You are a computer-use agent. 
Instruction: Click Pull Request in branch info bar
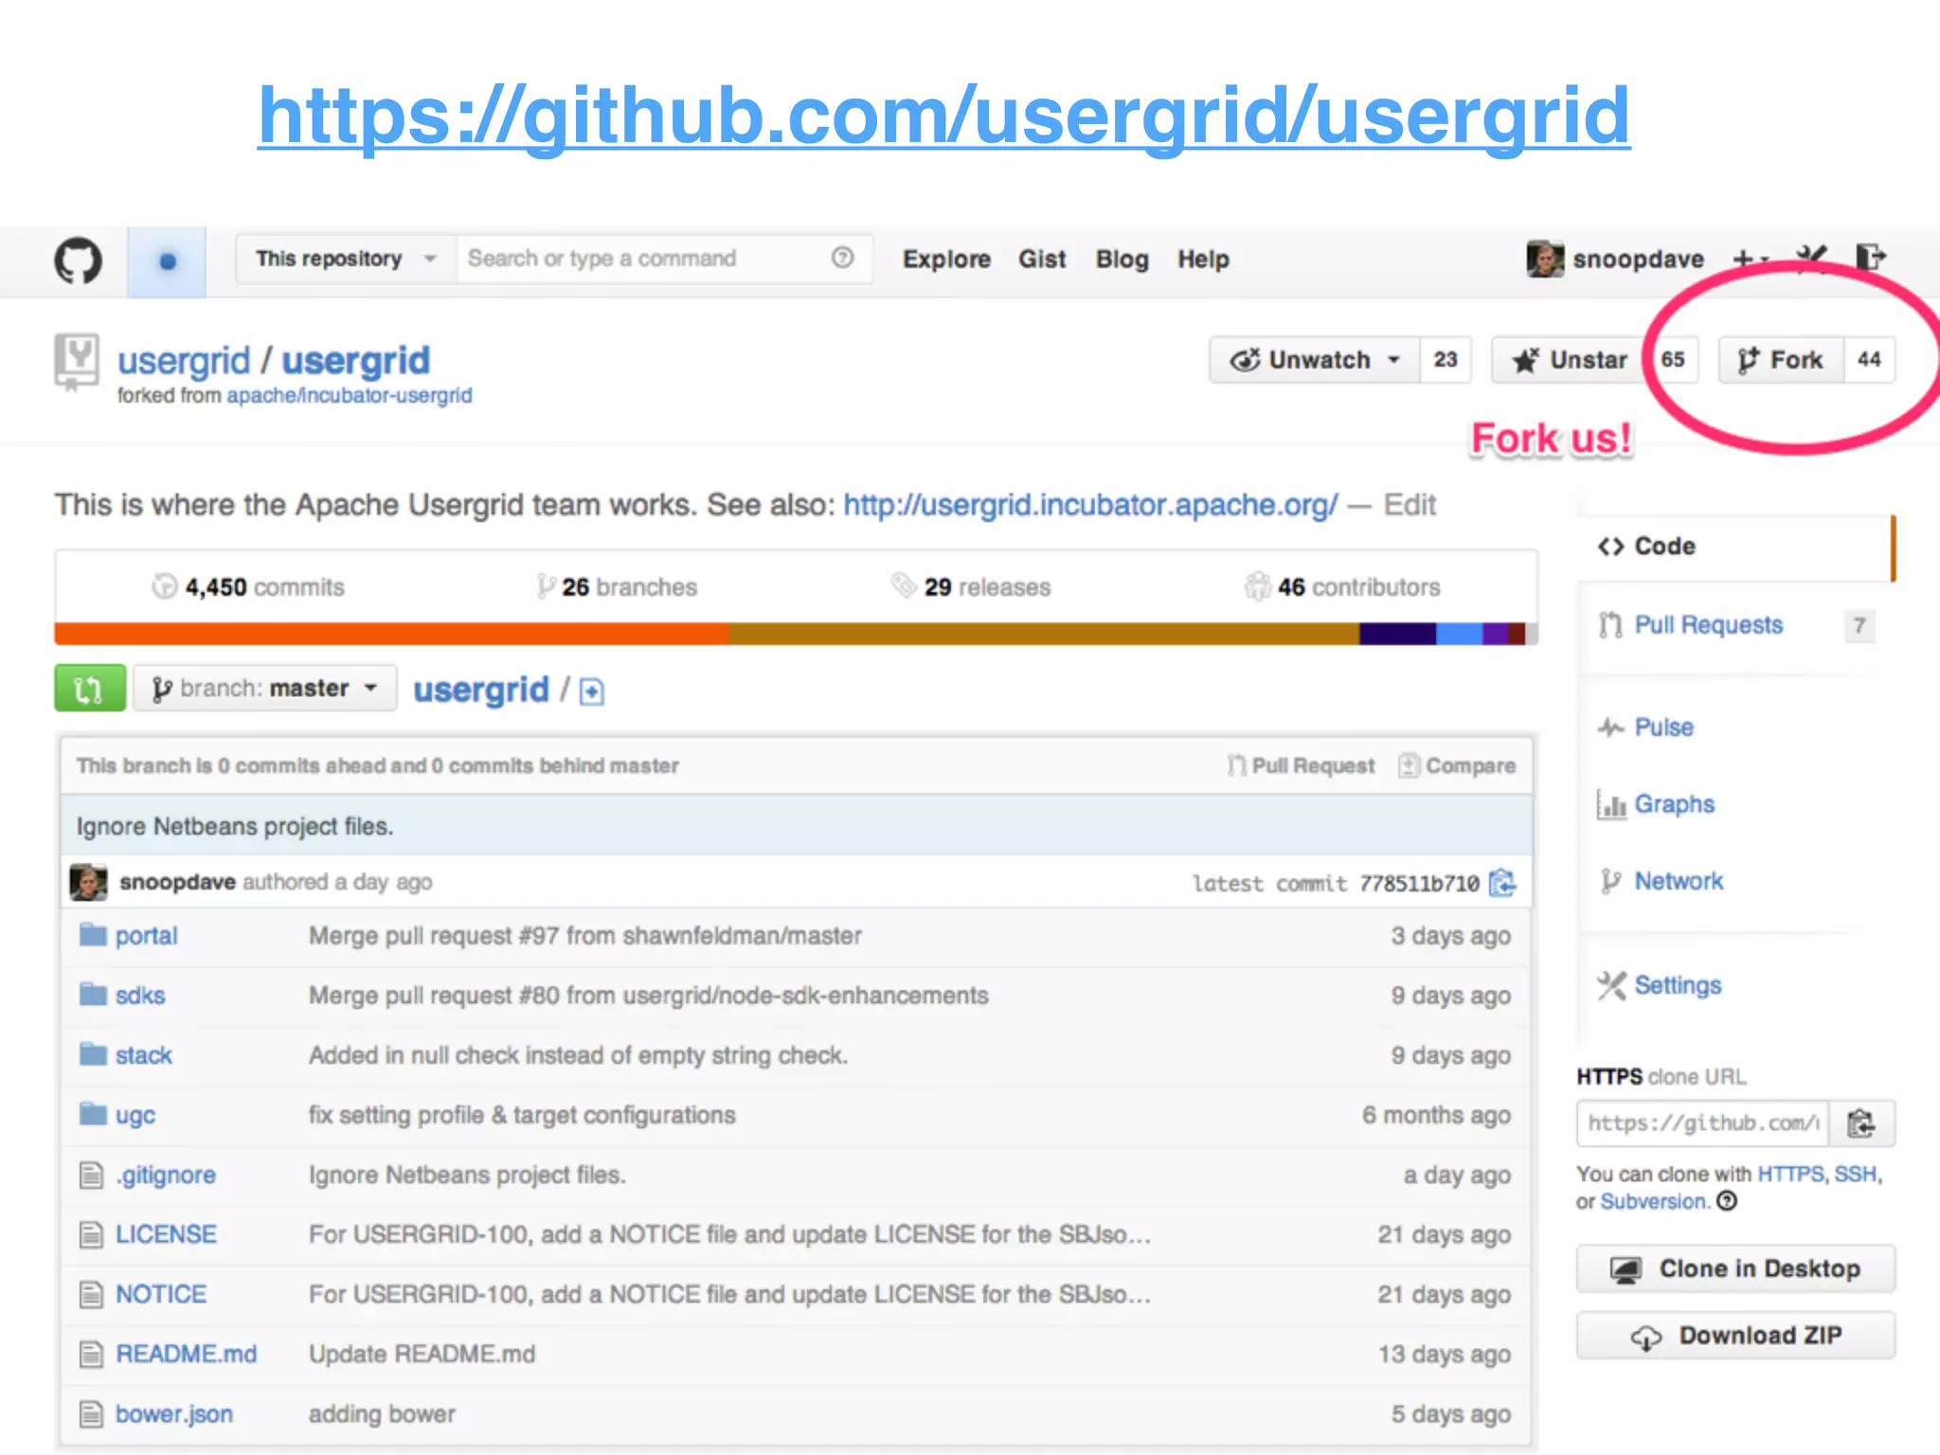[x=1301, y=765]
